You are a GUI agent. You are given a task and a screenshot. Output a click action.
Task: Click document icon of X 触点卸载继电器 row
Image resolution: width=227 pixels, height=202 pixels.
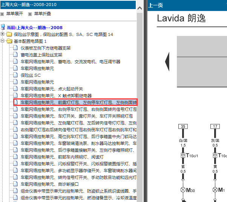pos(15,95)
